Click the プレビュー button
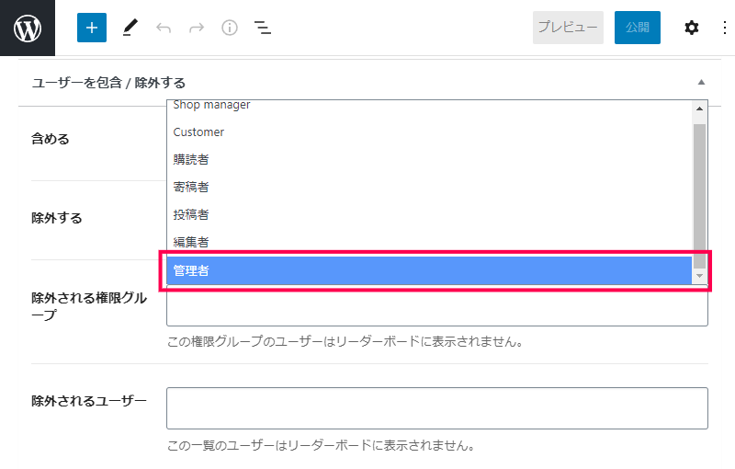This screenshot has height=469, width=735. click(568, 28)
